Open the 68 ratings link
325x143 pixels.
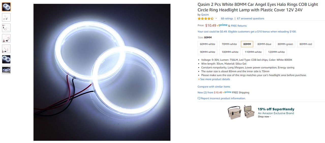pos(227,19)
